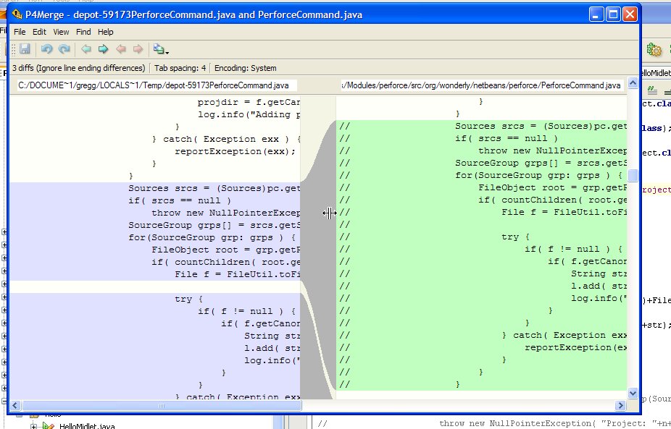Open the diff comparison options dropdown in toolbar

160,50
